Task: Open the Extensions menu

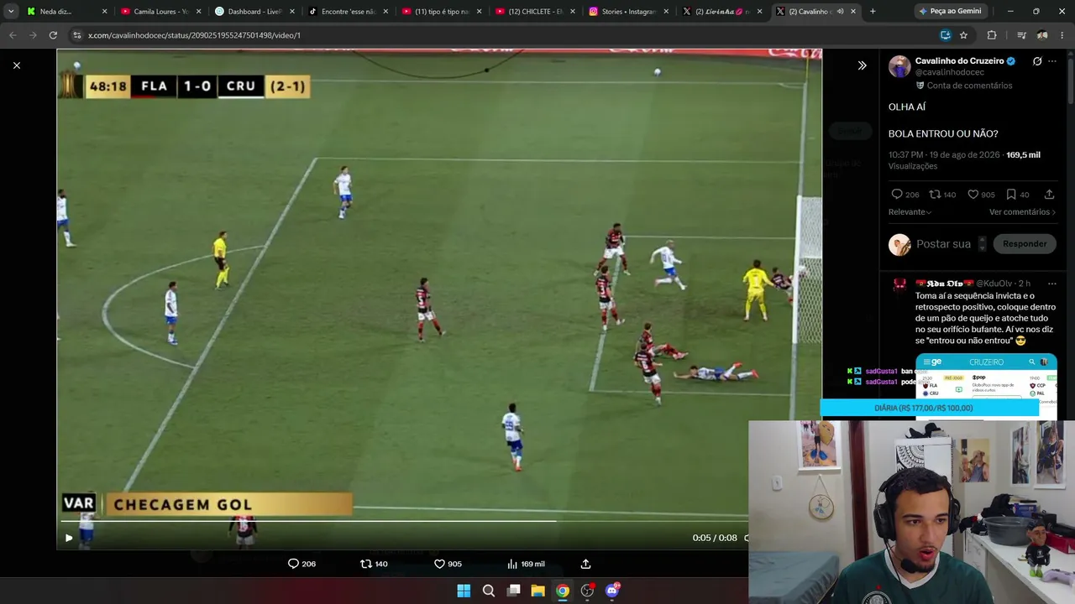Action: [x=992, y=35]
